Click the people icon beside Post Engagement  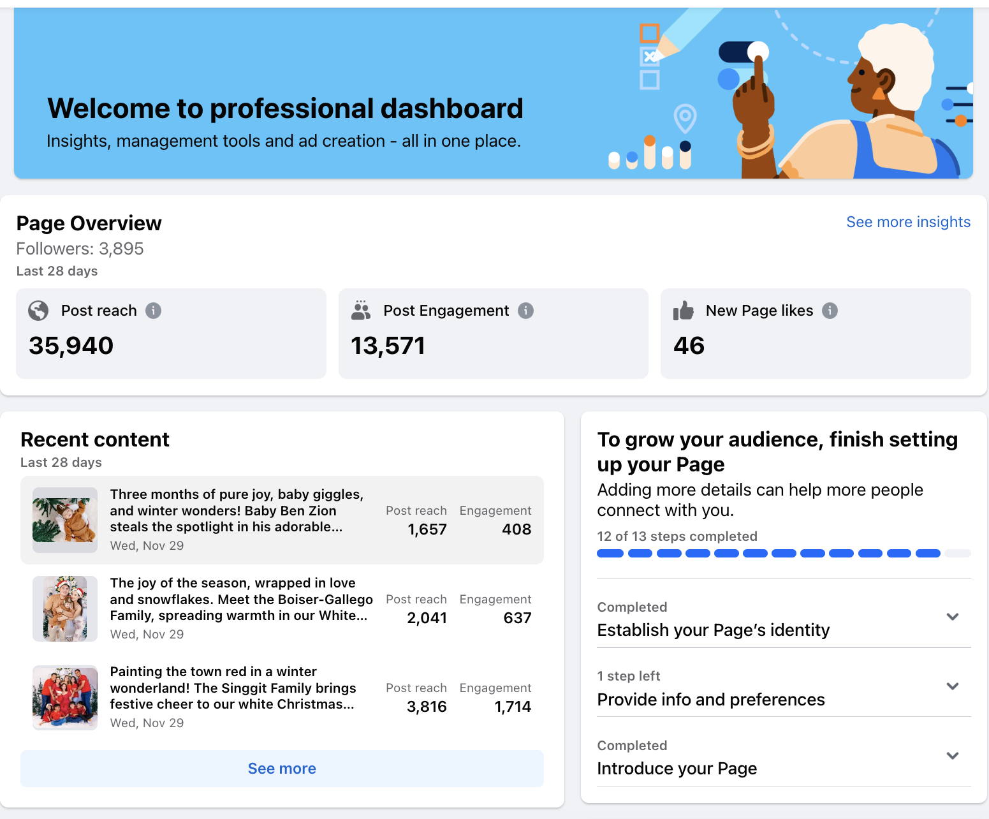(361, 311)
